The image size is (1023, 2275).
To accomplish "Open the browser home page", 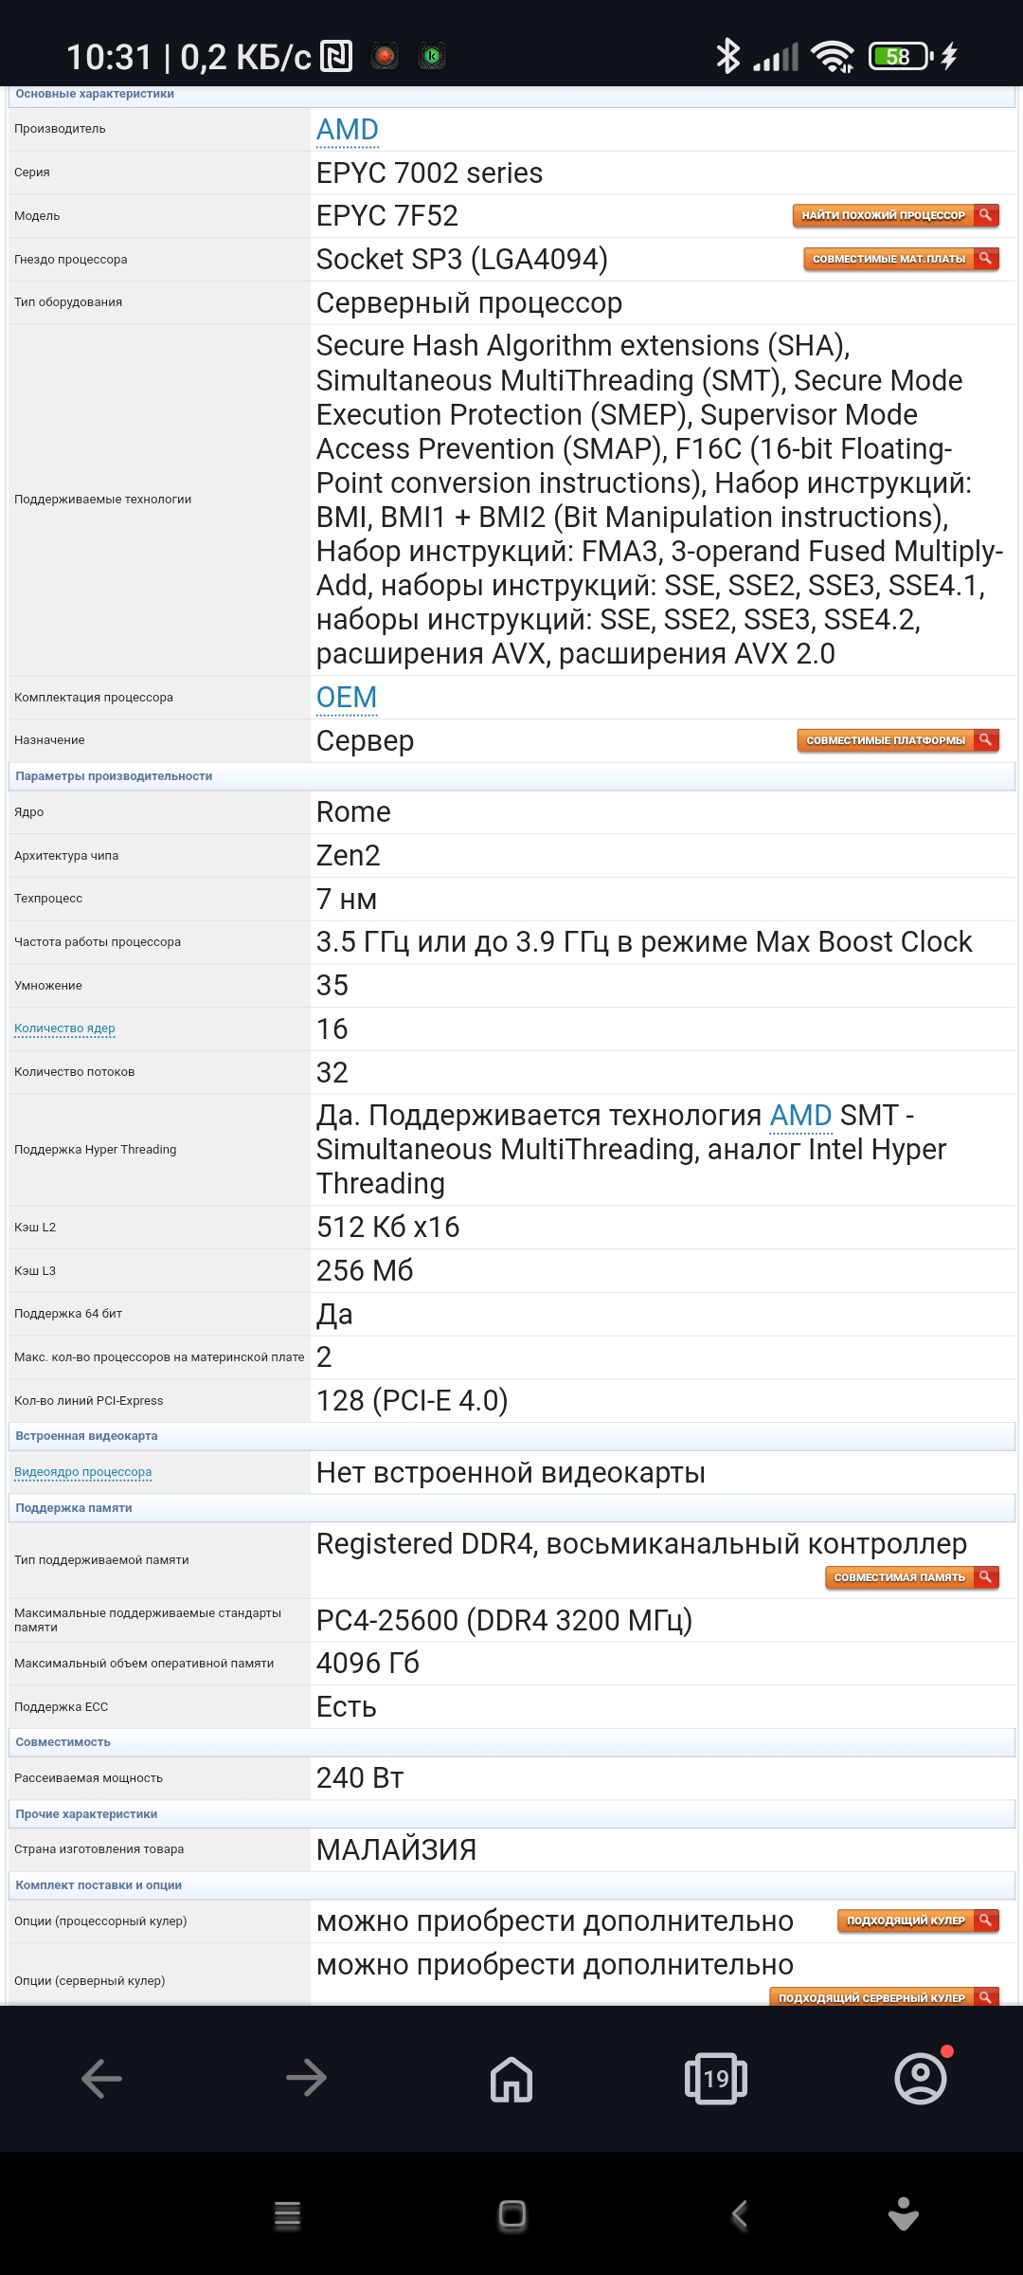I will click(x=511, y=2079).
